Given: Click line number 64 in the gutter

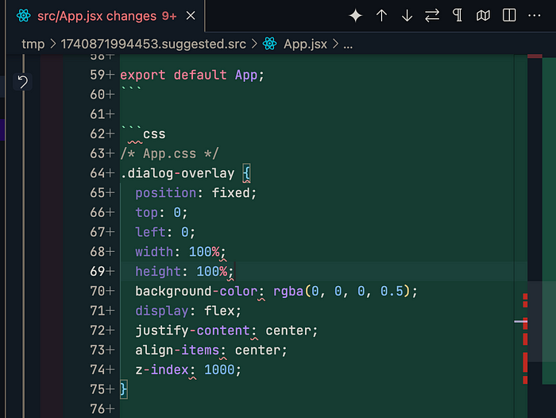Looking at the screenshot, I should pos(97,173).
